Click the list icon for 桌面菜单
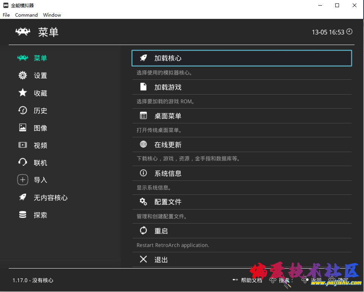 tap(143, 116)
